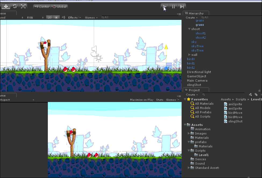Toggle pivot mode with the Center button
This screenshot has height=178, width=262.
pos(42,7)
